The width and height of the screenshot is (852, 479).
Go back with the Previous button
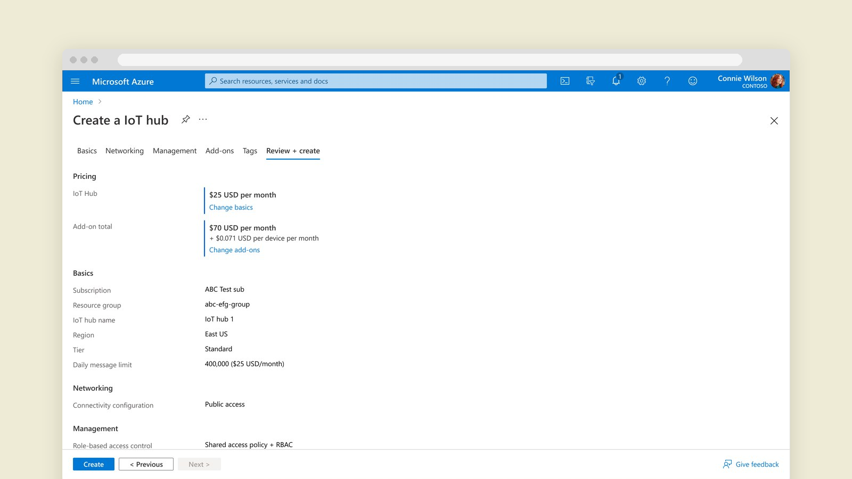coord(146,464)
